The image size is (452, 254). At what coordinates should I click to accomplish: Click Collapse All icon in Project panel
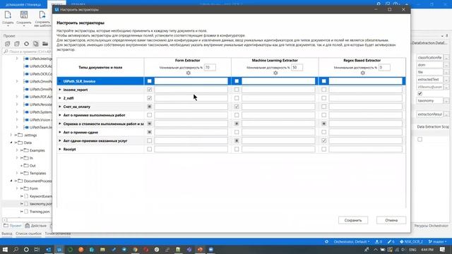click(17, 44)
